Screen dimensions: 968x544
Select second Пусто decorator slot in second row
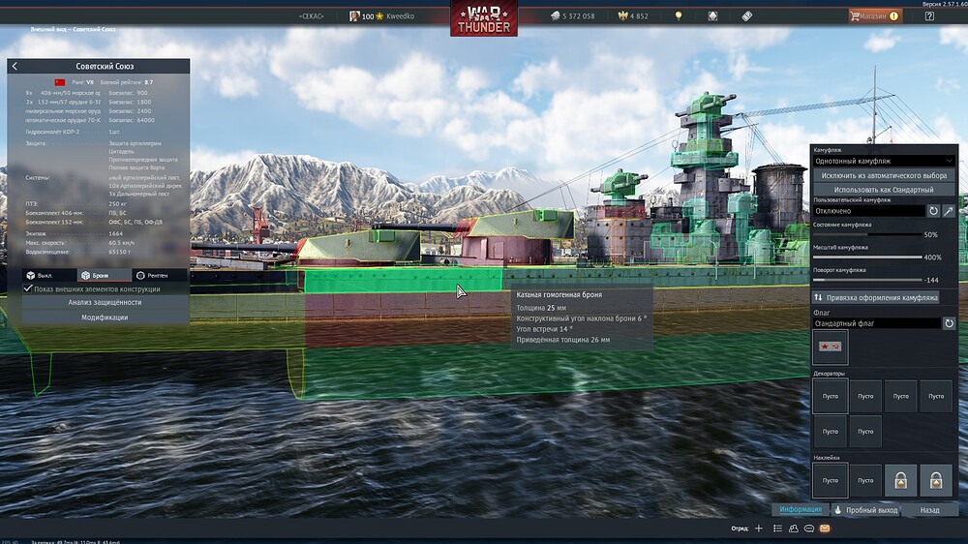click(x=865, y=432)
